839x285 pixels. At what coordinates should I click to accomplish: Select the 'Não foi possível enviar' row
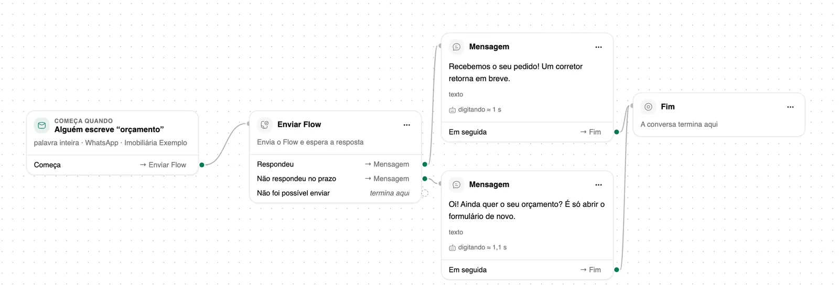click(x=336, y=193)
